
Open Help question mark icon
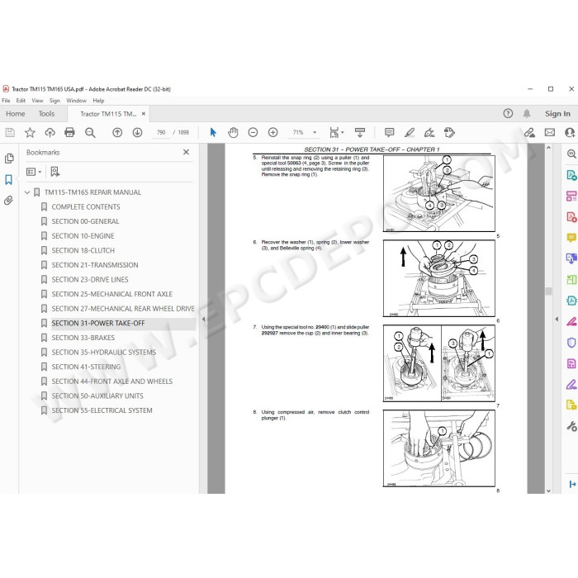pos(508,114)
